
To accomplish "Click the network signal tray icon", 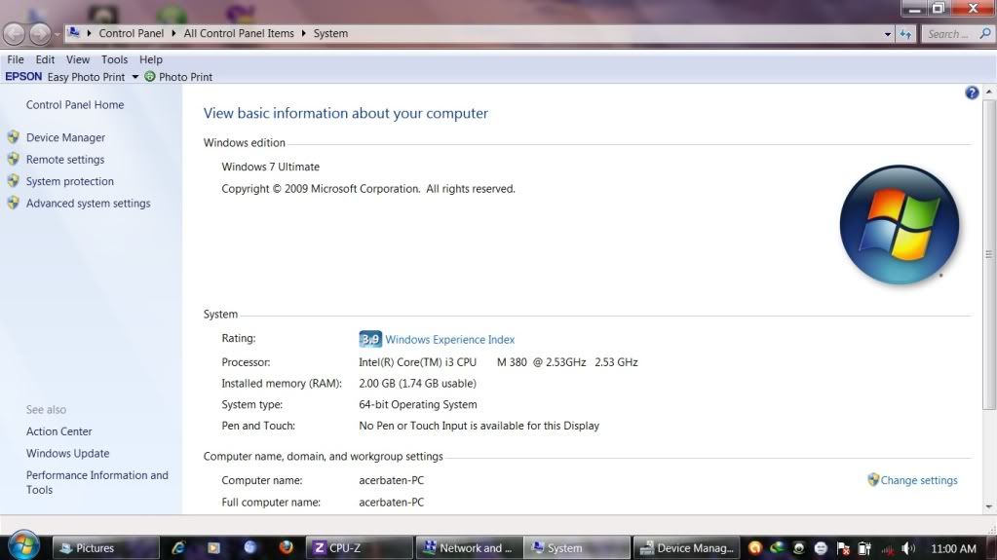I will coord(888,549).
